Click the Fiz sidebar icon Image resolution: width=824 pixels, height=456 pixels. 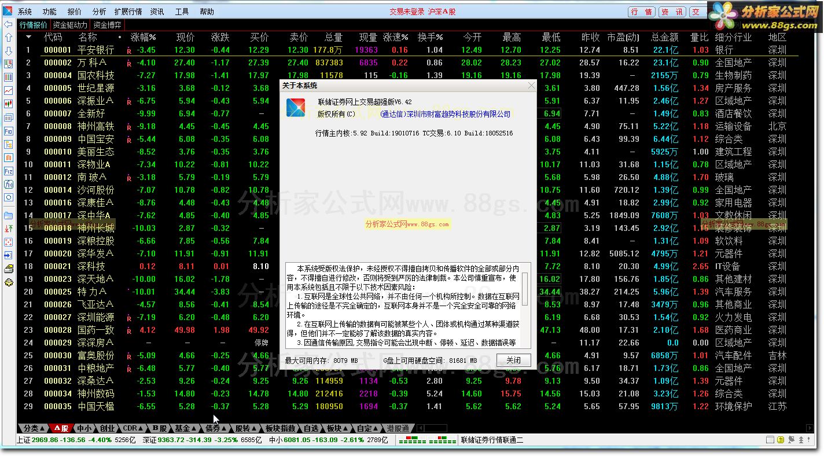(x=8, y=171)
